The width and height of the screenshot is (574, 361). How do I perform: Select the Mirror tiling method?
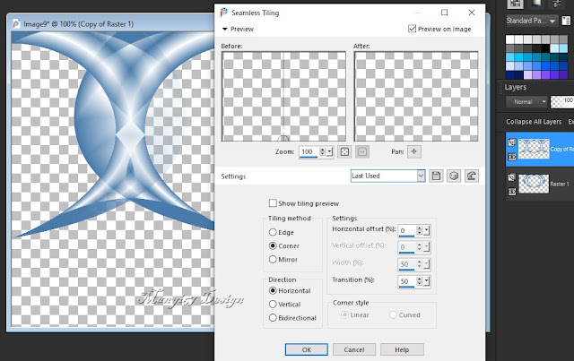click(273, 259)
